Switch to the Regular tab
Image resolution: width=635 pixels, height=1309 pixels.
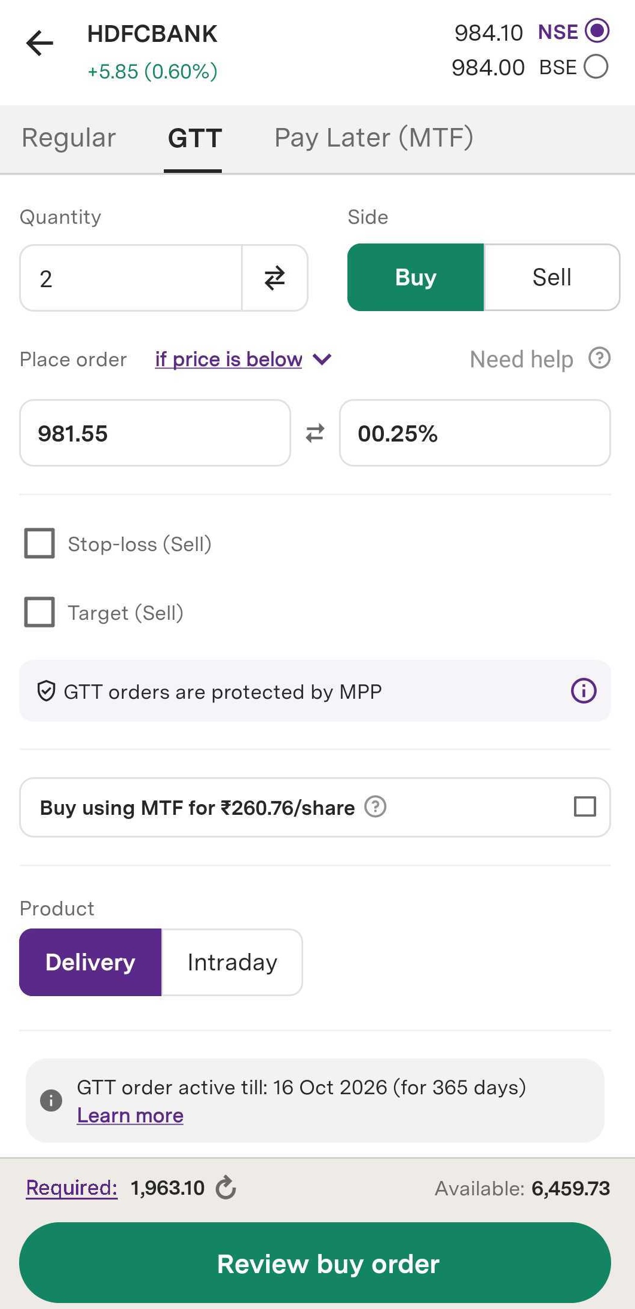[x=69, y=138]
